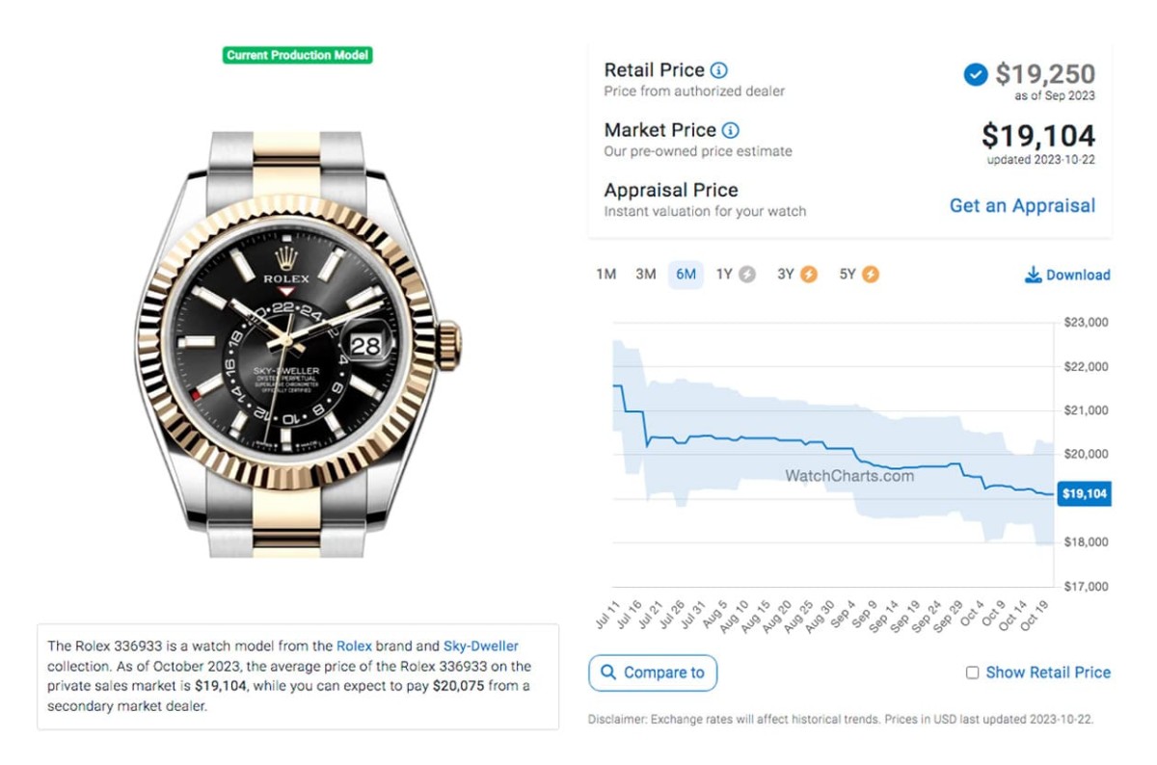Enable the Show Retail Price checkbox
The height and width of the screenshot is (765, 1157).
973,673
